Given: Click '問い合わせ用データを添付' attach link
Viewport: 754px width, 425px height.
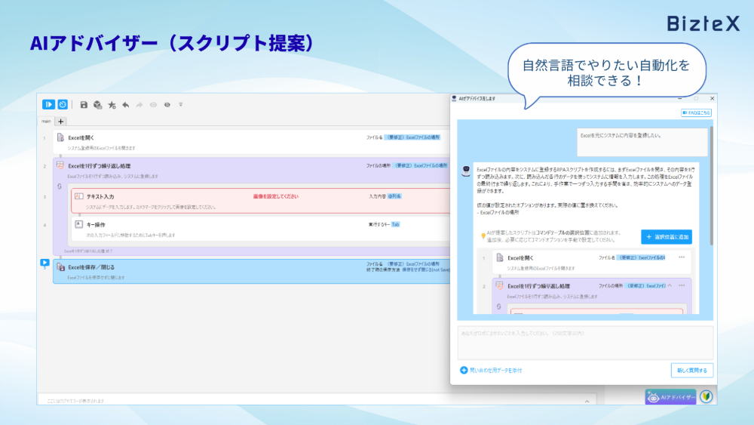Looking at the screenshot, I should point(491,370).
